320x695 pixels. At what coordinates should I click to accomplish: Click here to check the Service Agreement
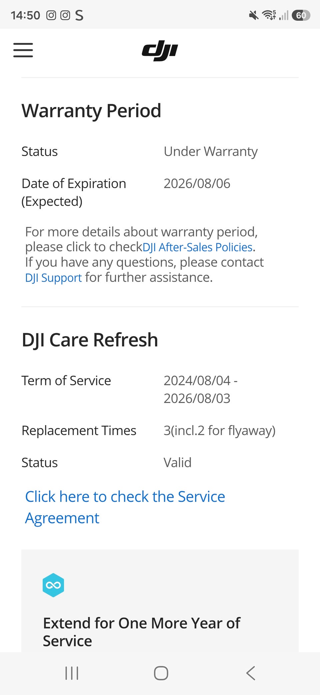coord(125,507)
